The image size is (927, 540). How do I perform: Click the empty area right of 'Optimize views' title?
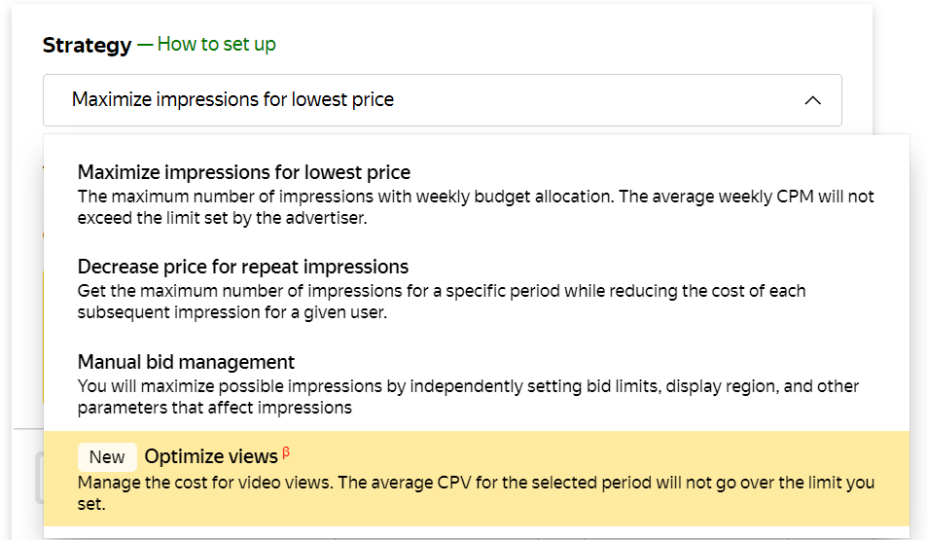584,456
